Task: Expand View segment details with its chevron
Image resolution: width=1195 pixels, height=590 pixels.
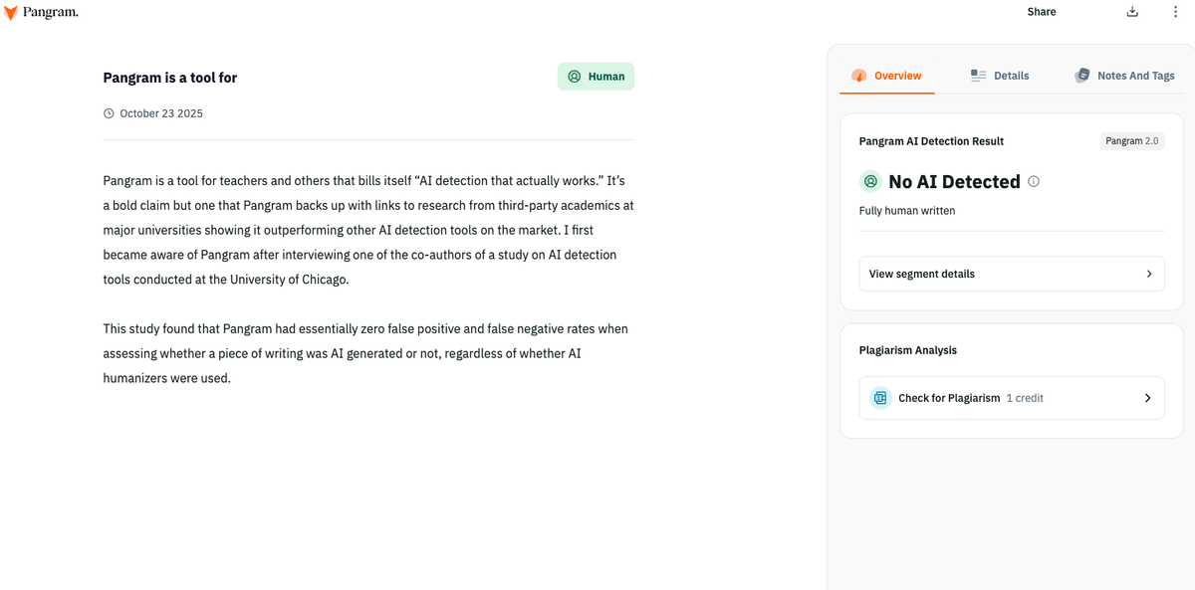Action: 1148,273
